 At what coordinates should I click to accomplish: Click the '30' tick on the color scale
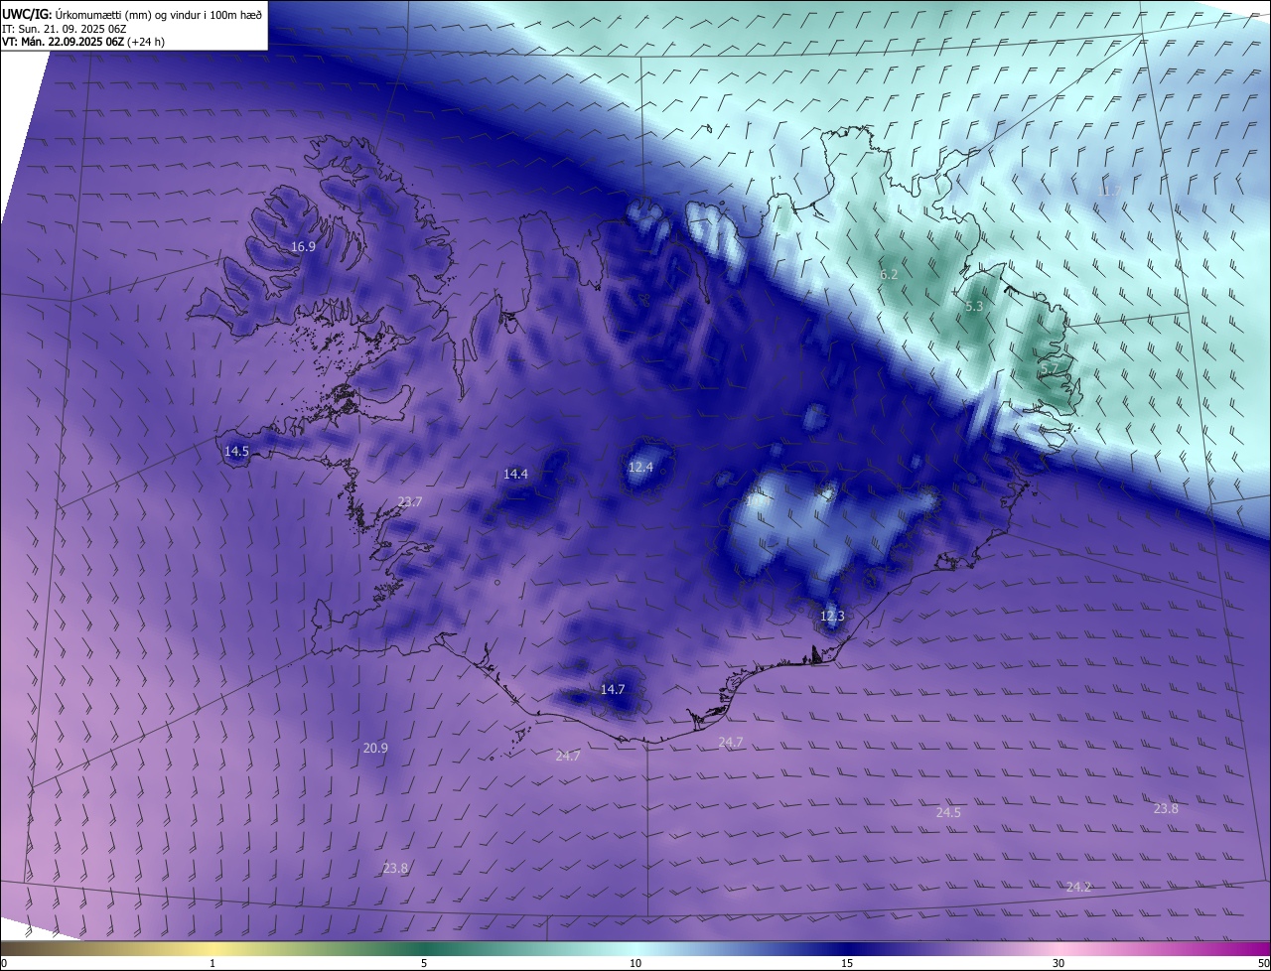pos(1059,963)
